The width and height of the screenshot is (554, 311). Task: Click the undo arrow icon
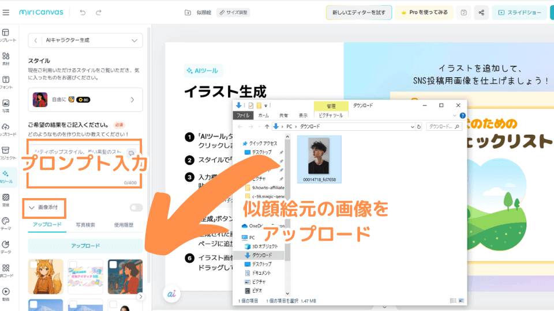(x=83, y=12)
